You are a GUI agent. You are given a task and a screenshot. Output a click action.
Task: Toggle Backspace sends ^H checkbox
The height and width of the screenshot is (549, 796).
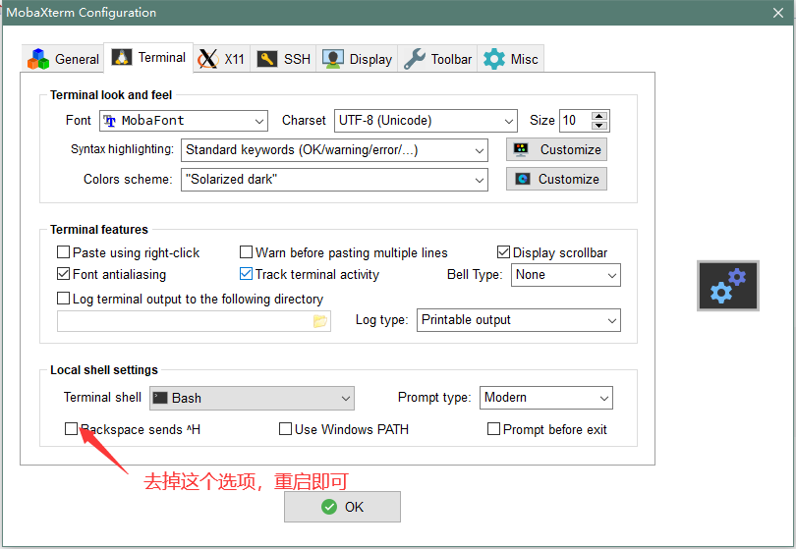point(71,429)
